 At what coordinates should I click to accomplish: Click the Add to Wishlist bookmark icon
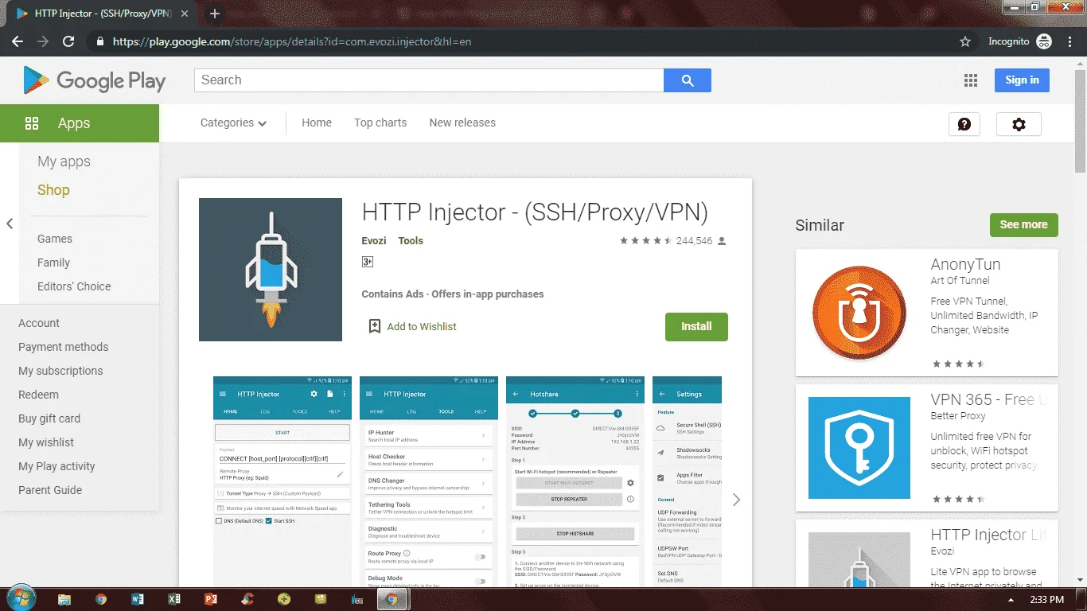click(x=375, y=326)
